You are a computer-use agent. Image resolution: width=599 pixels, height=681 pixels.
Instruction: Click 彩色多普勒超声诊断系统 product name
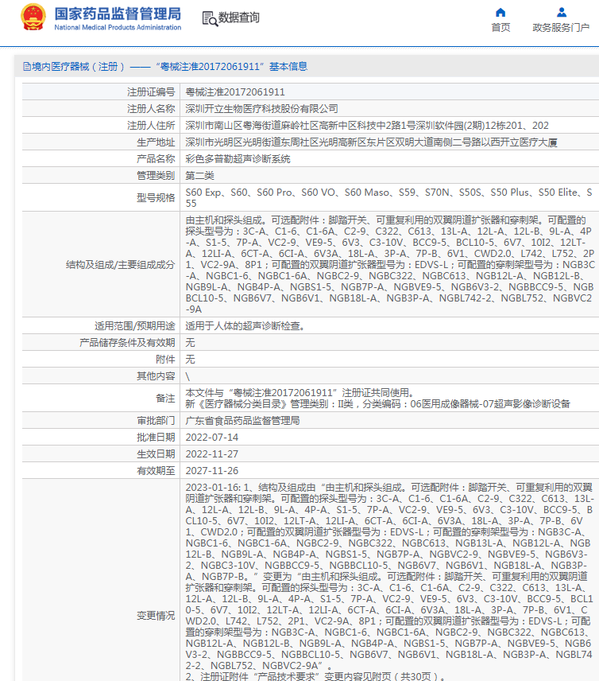(x=238, y=159)
